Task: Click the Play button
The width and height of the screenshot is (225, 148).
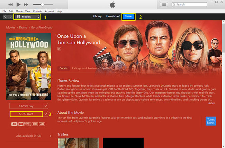Action: [x=18, y=5]
